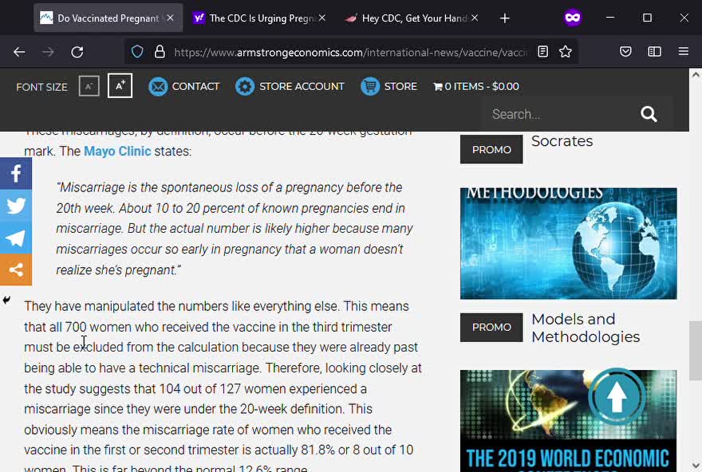Toggle reader view icon
The height and width of the screenshot is (472, 702).
pyautogui.click(x=542, y=52)
